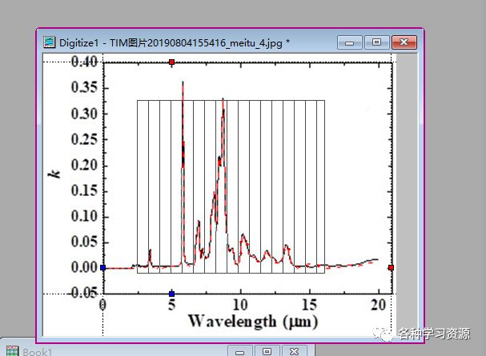Click the 'Wavelength (μm)' axis label
This screenshot has height=356, width=486.
[253, 322]
